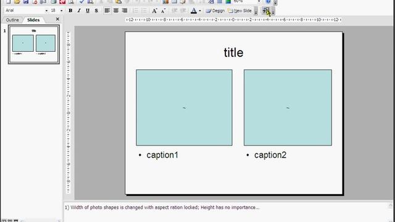The image size is (395, 222).
Task: Align text left
Action: (107, 10)
